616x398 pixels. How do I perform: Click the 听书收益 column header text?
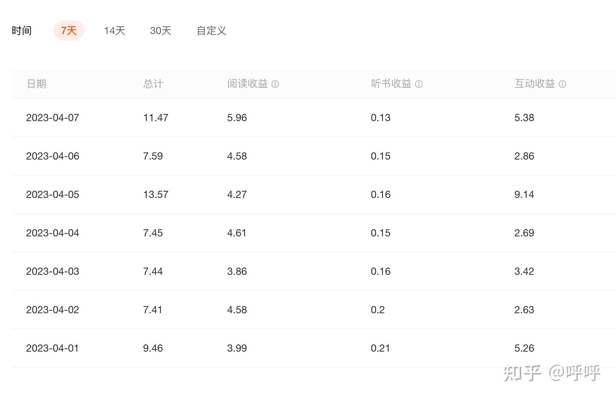pos(391,84)
